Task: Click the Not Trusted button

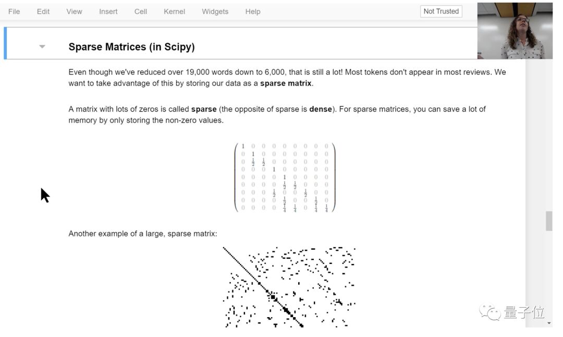Action: pos(441,11)
